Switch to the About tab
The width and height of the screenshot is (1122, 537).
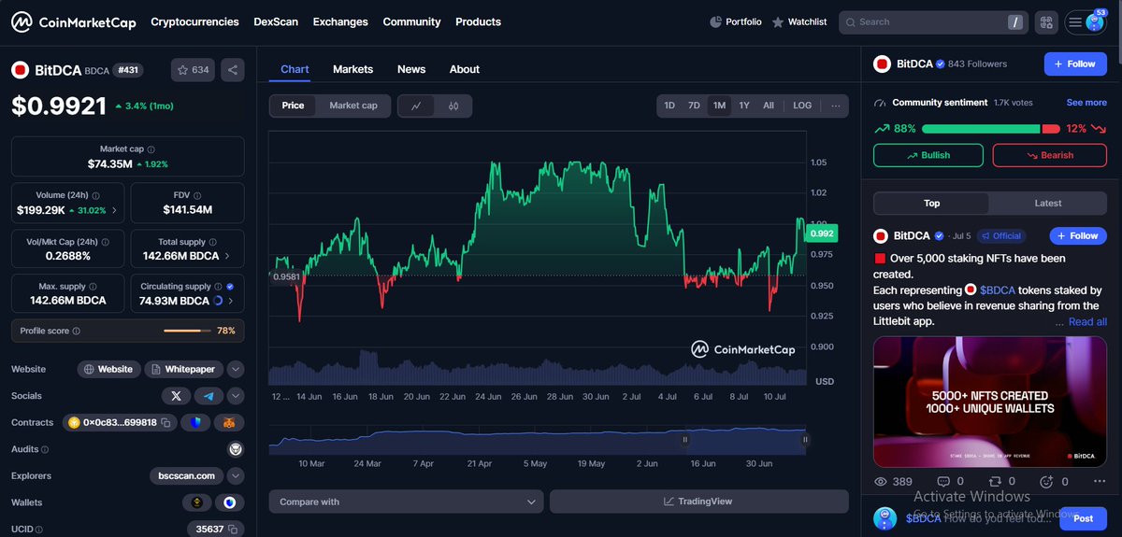coord(465,69)
